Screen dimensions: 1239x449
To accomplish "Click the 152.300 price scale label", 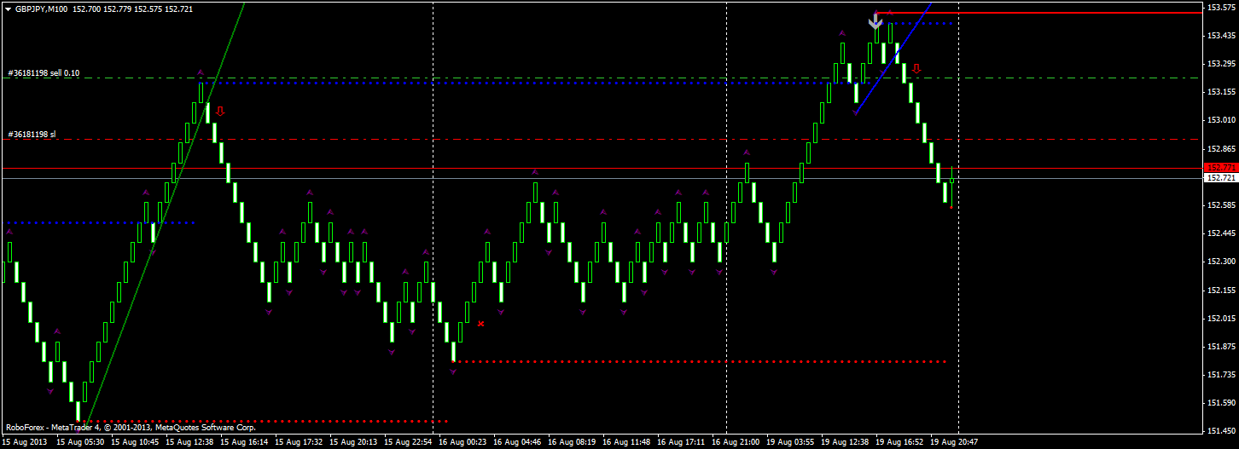I will pyautogui.click(x=1221, y=262).
